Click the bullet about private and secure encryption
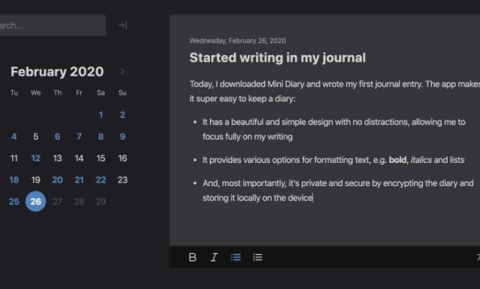Image resolution: width=480 pixels, height=289 pixels. click(x=337, y=190)
